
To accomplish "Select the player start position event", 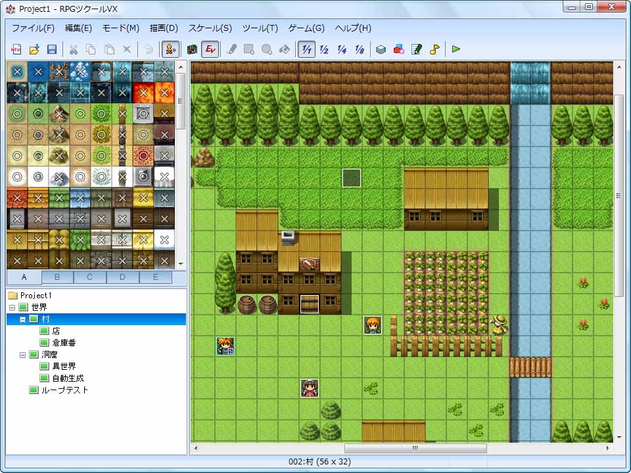I will click(x=225, y=346).
